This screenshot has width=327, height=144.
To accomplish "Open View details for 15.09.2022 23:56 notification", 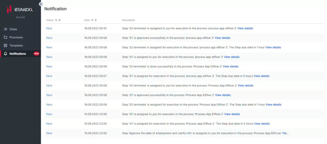I will tap(232, 114).
